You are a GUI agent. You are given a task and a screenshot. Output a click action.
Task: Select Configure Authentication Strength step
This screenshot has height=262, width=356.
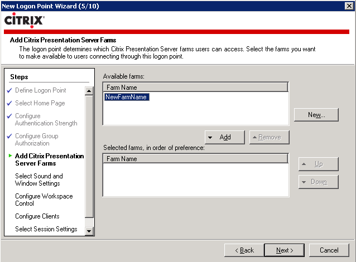point(46,119)
